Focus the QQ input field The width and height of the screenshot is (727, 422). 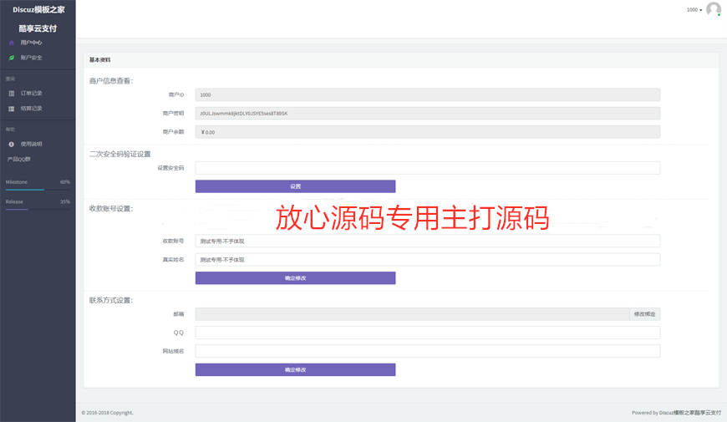pyautogui.click(x=428, y=333)
